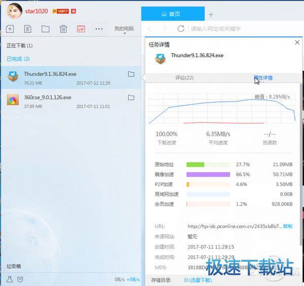Click the flask lab icon
Screen dimensions: 304x286
(x=10, y=279)
